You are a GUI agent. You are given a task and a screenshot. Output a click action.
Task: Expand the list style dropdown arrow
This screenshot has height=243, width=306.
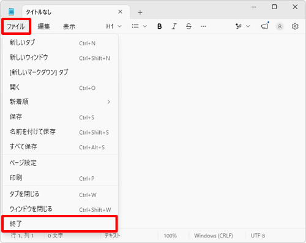145,26
